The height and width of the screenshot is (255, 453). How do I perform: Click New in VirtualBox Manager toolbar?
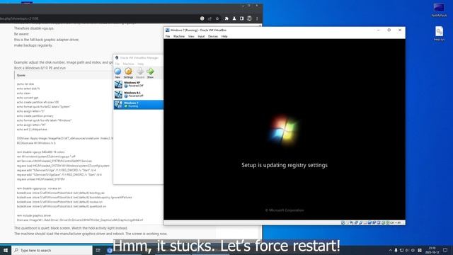point(117,73)
